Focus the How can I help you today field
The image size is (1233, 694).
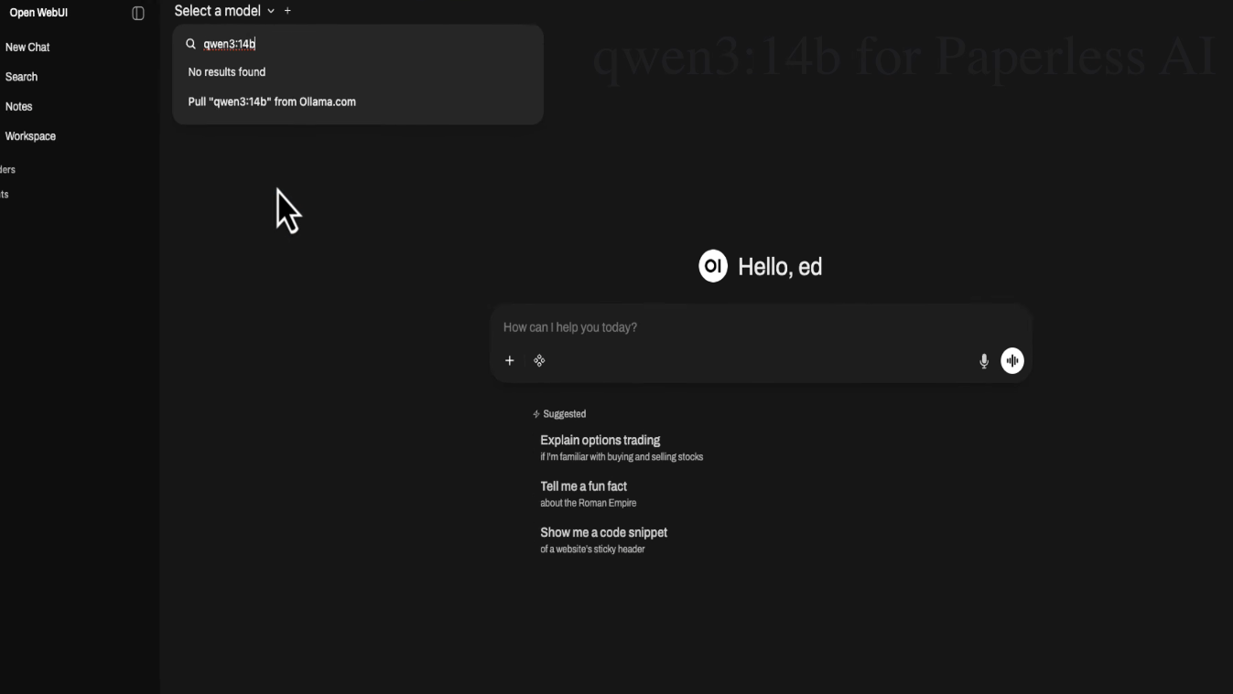pos(732,327)
